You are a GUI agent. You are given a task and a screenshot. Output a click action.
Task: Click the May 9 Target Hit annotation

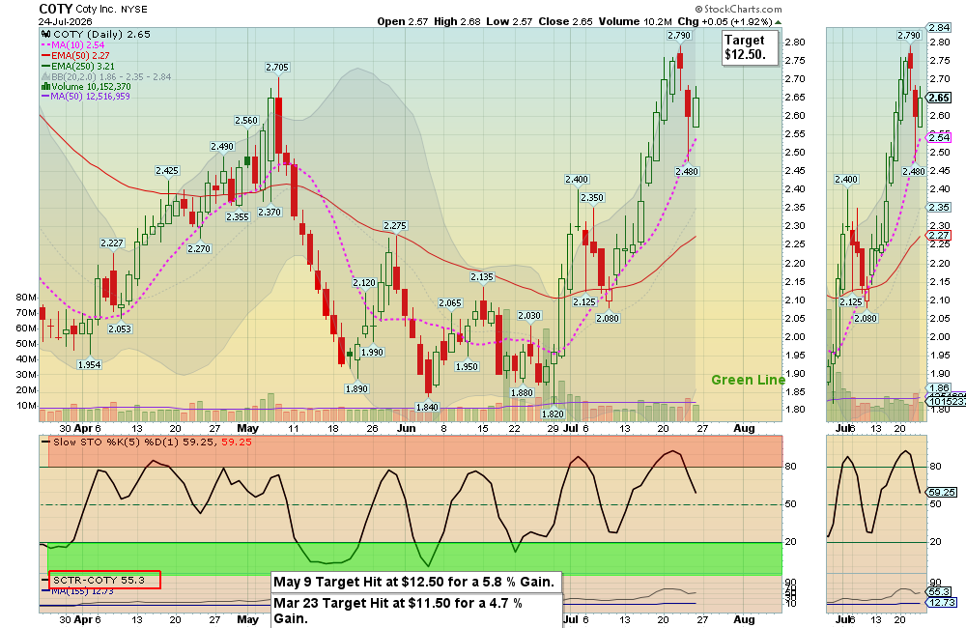[x=414, y=582]
